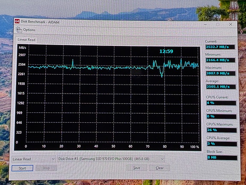Select the Options menu label

click(x=29, y=30)
